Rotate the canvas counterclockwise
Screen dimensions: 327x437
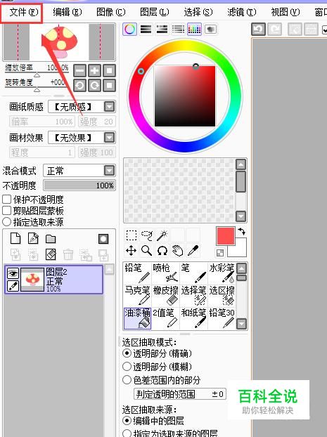click(x=79, y=85)
